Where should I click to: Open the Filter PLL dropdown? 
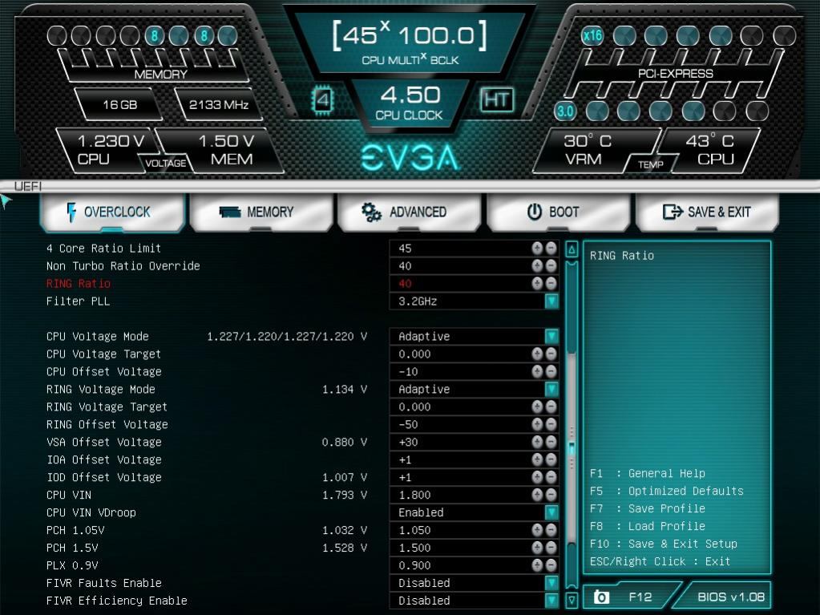click(x=551, y=301)
